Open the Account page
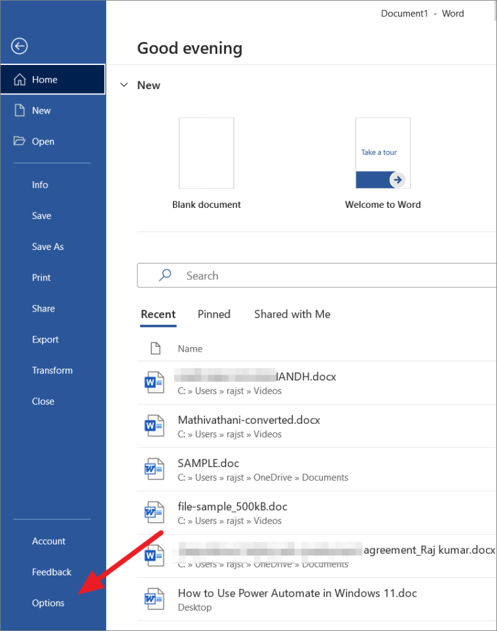Viewport: 497px width, 631px height. pyautogui.click(x=53, y=541)
